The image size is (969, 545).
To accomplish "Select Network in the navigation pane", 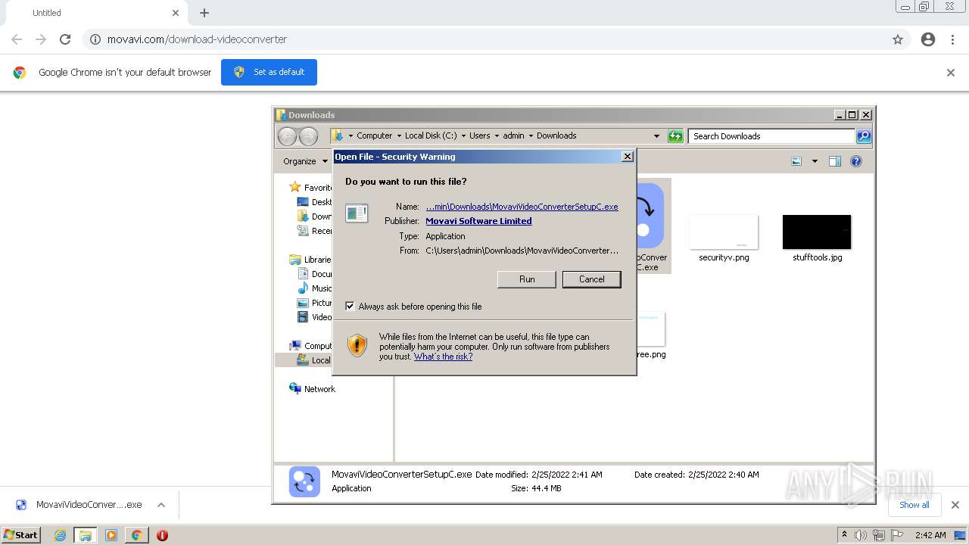I will click(312, 389).
